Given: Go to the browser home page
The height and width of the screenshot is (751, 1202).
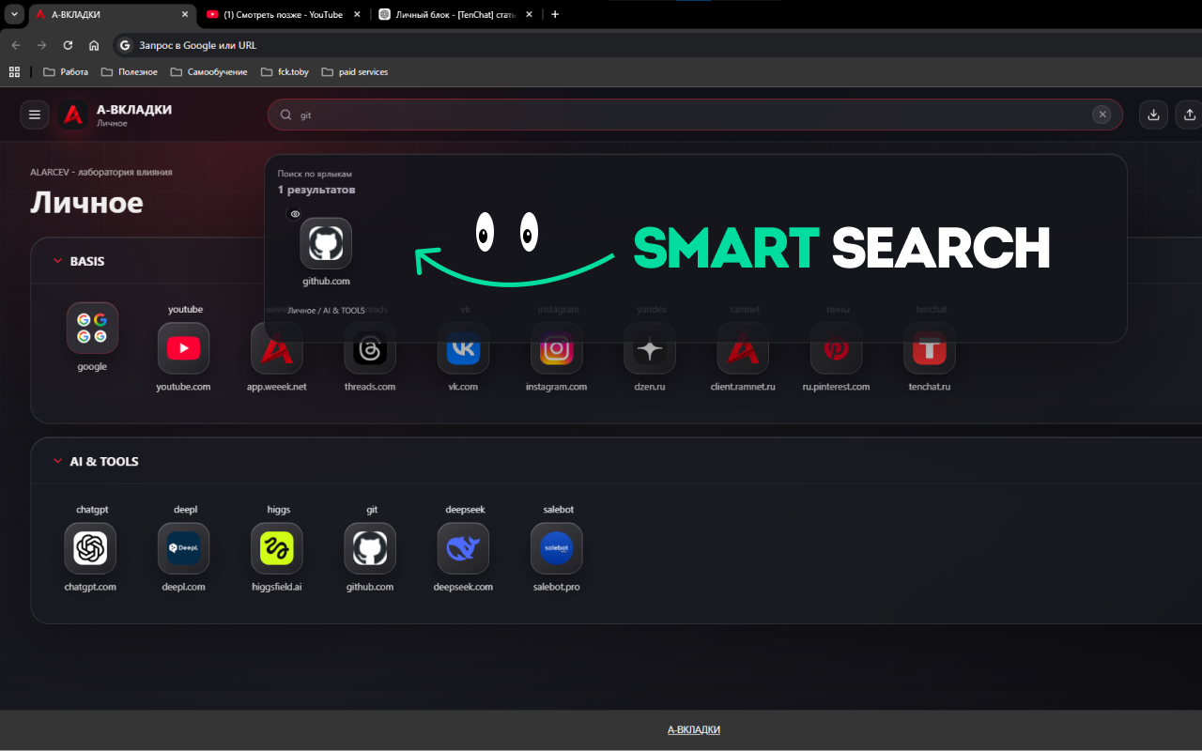Looking at the screenshot, I should click(94, 45).
